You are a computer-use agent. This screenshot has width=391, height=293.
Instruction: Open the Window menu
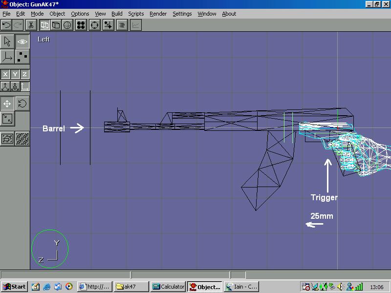(207, 14)
